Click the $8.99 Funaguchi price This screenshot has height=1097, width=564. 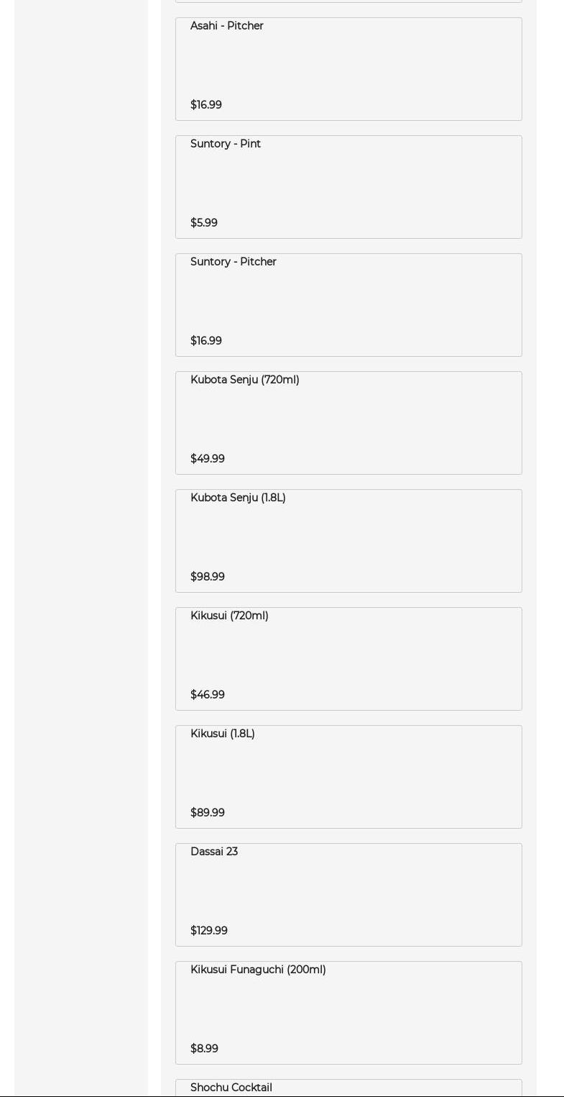(x=204, y=1049)
